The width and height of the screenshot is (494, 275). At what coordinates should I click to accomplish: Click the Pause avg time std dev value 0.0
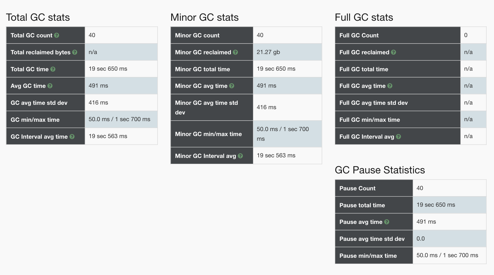421,239
